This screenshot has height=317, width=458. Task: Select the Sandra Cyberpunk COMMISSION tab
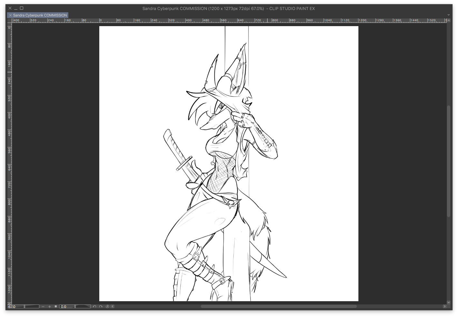[x=40, y=15]
